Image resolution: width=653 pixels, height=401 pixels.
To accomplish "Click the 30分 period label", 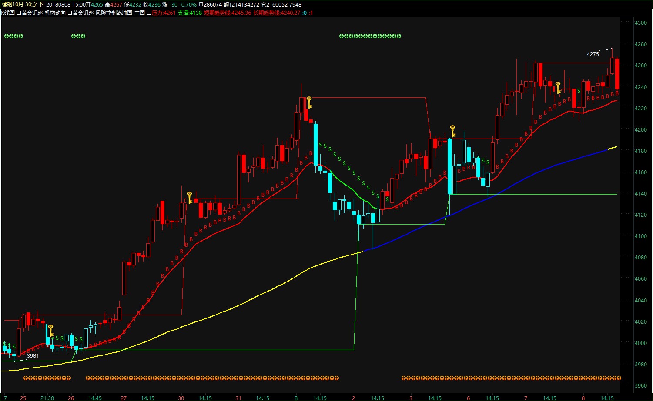I will coord(31,4).
